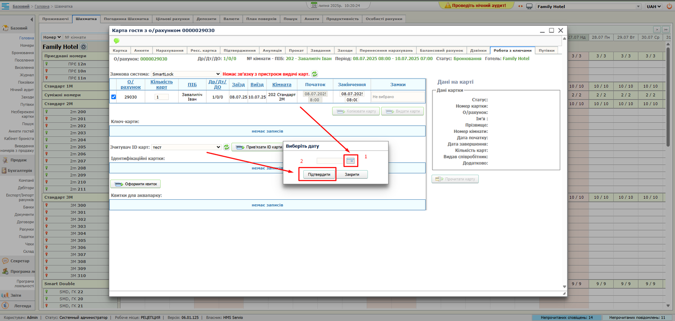Click the Кількість карт number field
This screenshot has width=675, height=321.
162,97
